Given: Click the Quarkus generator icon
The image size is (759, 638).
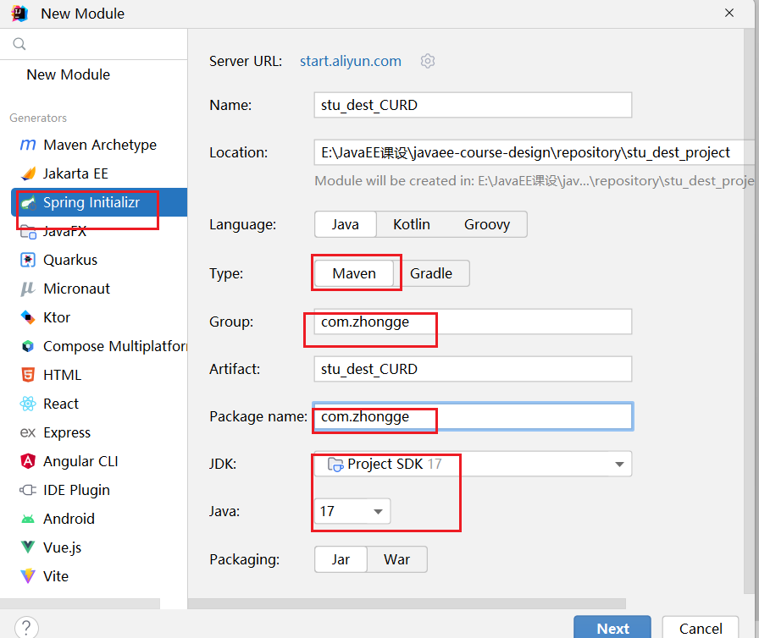Looking at the screenshot, I should click(x=28, y=260).
